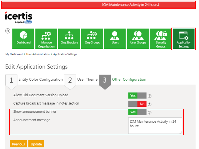Open the Application Settings tile

pos(183,39)
